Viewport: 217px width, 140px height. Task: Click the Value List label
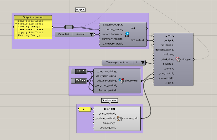pyautogui.click(x=63, y=34)
